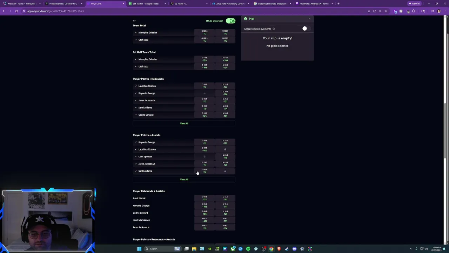Screen dimensions: 449x253
Task: Pick Jaren Jackson Jr. Points + Rebounds under
Action: pos(225,100)
